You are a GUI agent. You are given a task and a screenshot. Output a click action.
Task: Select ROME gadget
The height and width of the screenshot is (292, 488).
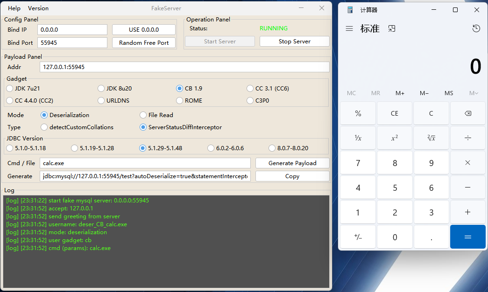(189, 100)
